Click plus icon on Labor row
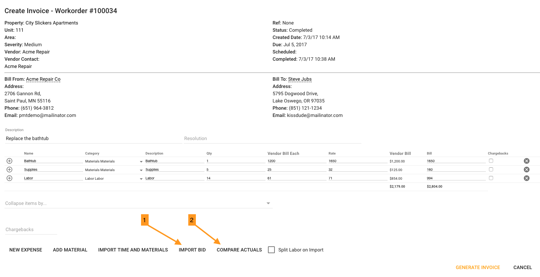The width and height of the screenshot is (540, 277). click(9, 178)
